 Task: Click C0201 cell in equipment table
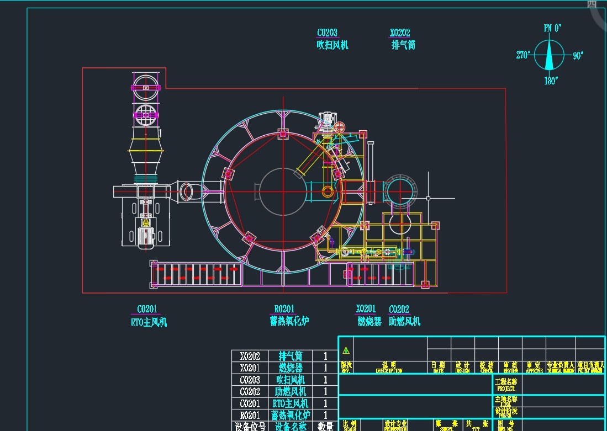tap(250, 403)
